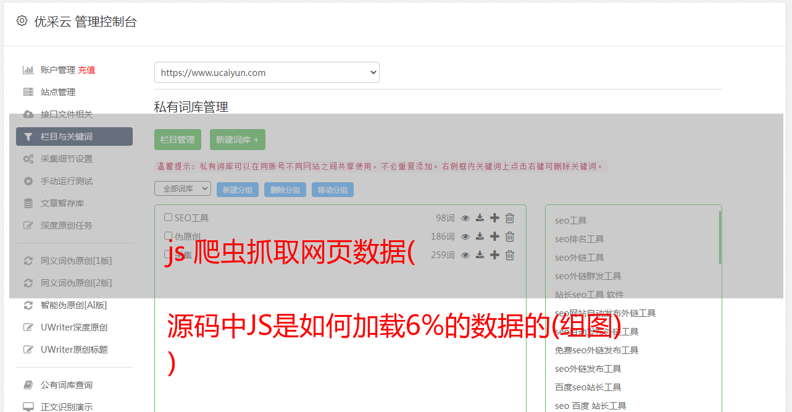Click the 98词 count in SEO工具 row

pos(445,218)
